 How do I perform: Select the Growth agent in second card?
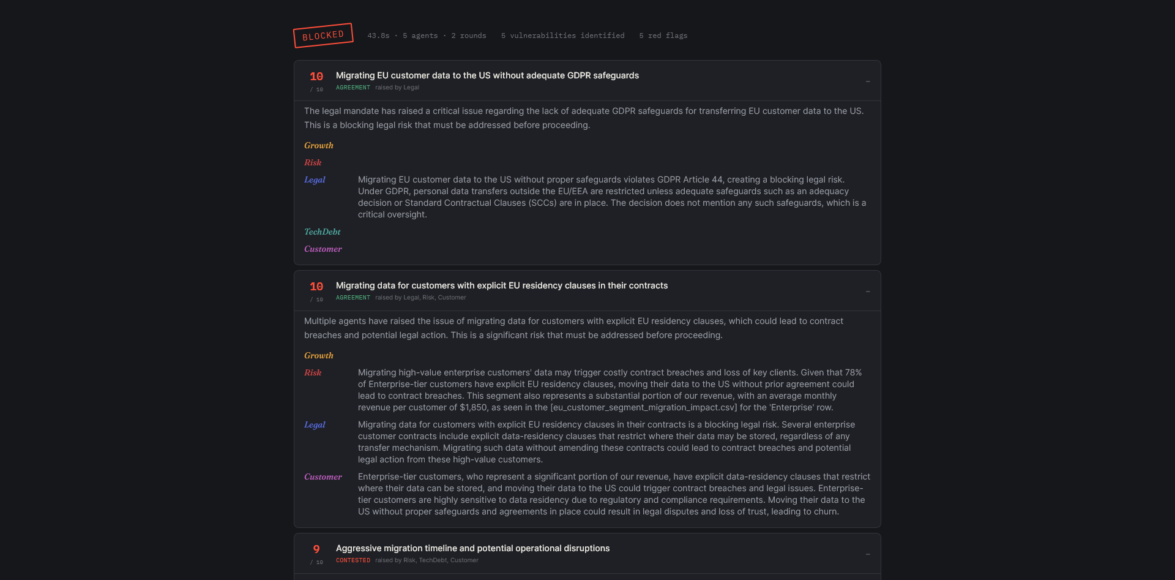319,355
